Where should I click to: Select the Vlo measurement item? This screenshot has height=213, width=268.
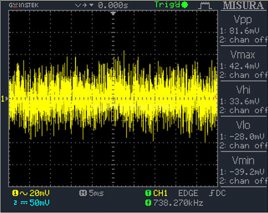coord(243,125)
